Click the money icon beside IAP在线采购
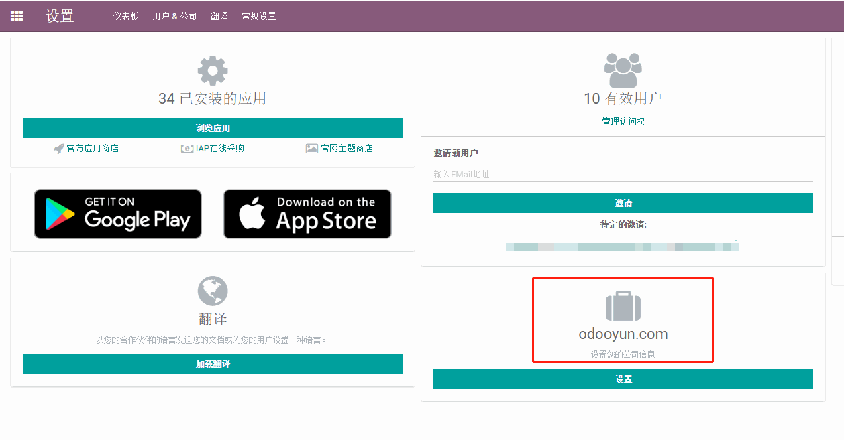Image resolution: width=844 pixels, height=440 pixels. click(187, 149)
